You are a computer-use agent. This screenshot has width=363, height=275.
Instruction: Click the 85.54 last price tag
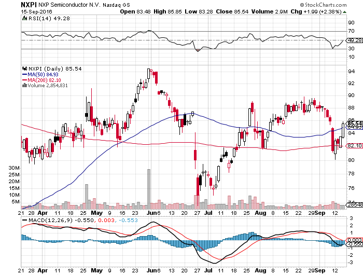(x=354, y=123)
